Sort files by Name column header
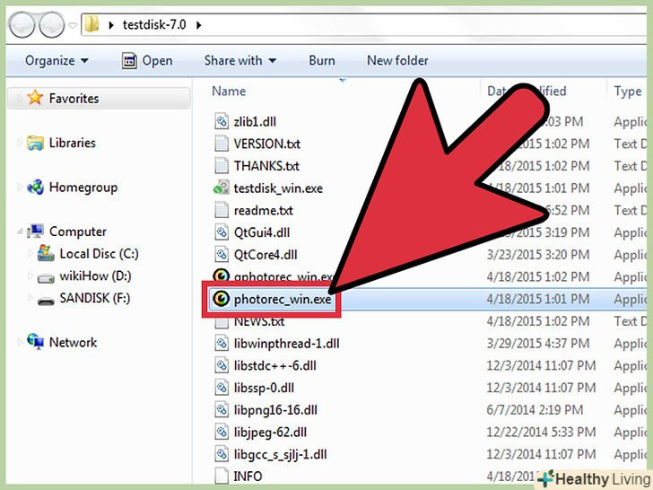Screen dimensions: 653x490 coord(229,92)
